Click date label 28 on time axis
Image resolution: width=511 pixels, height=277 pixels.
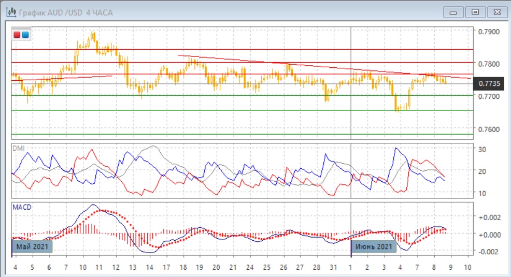point(317,268)
